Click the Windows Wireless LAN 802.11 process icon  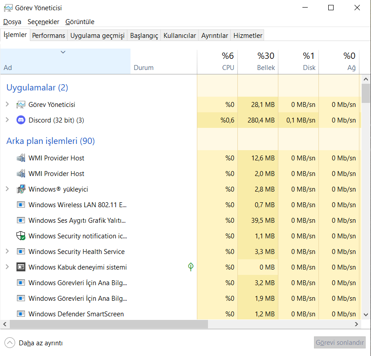click(x=21, y=205)
